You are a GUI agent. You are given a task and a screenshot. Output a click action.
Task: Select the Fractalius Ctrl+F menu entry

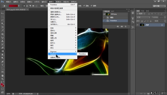click(63, 5)
